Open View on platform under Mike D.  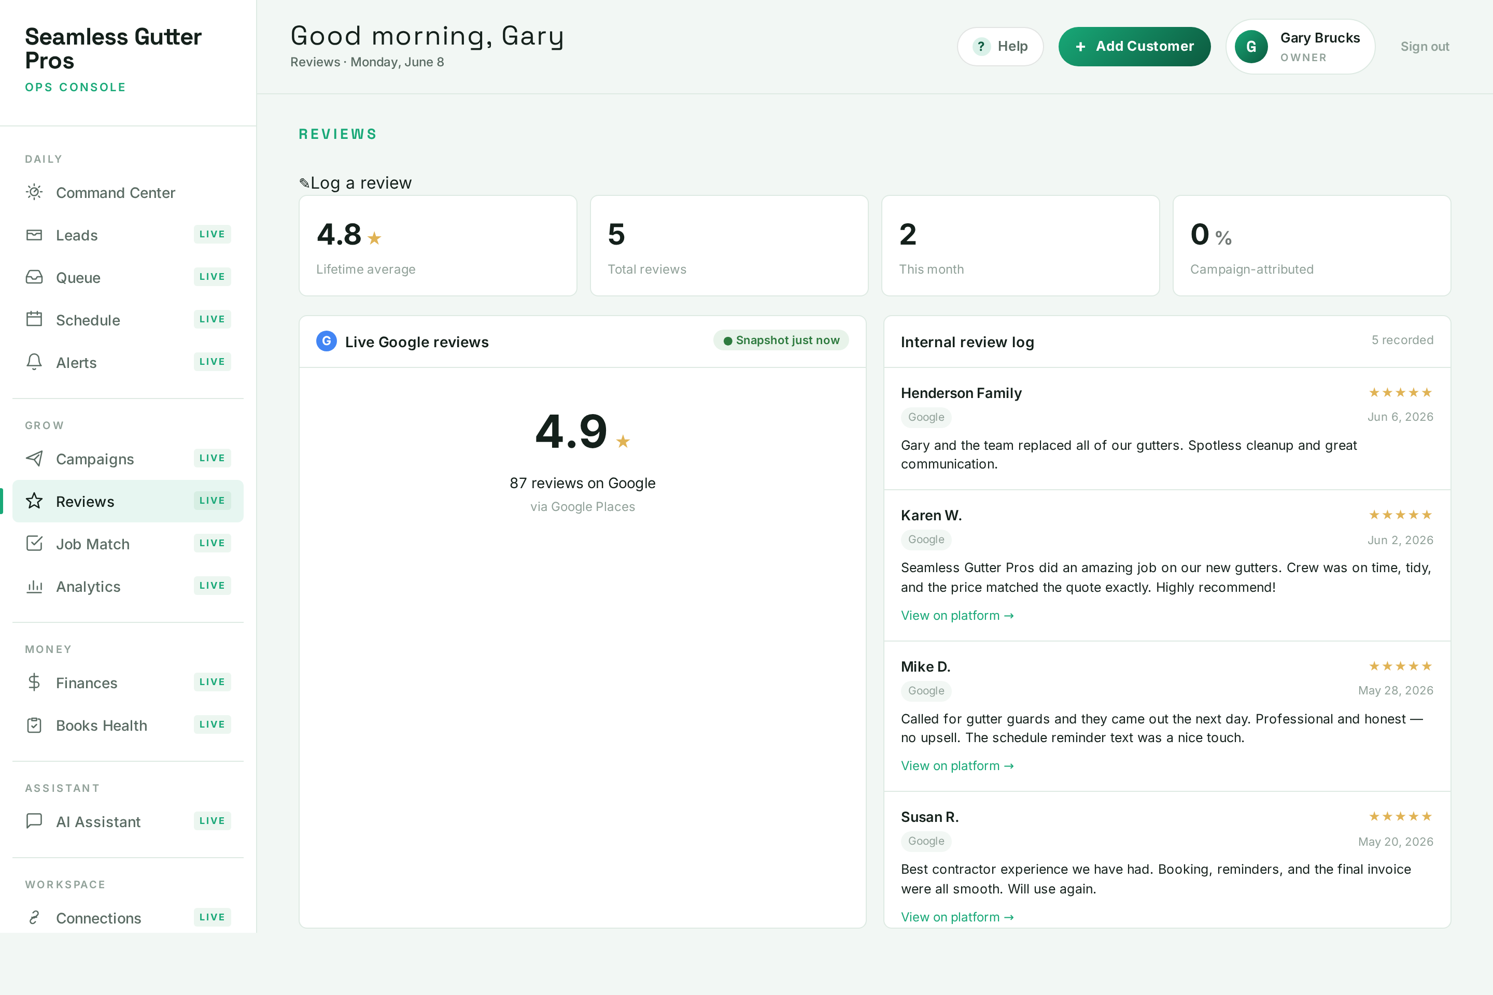(957, 765)
